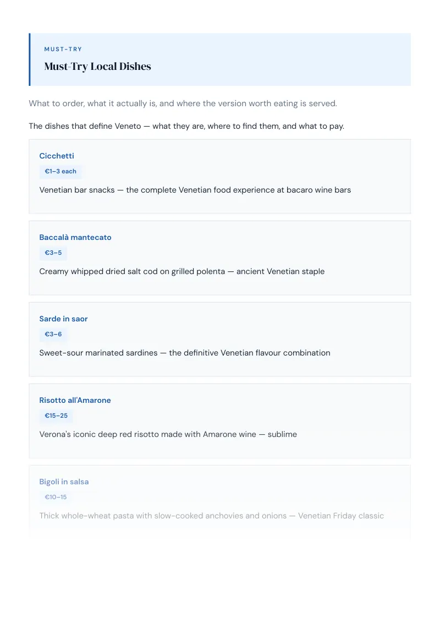Click the blue accent bar beside the header
Screen dimensions: 440x623
coord(29,59)
